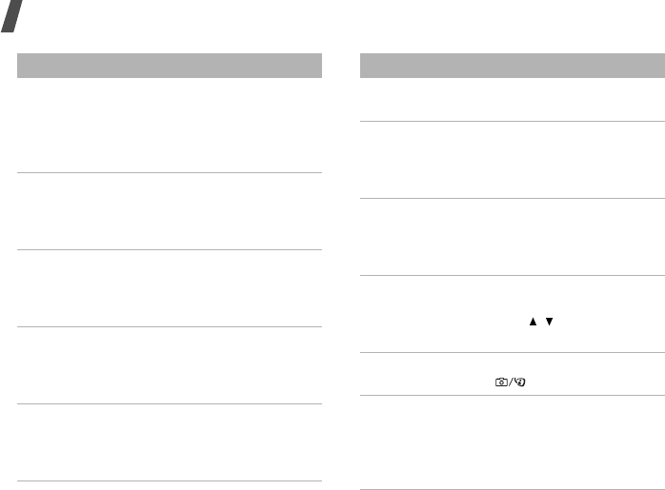The height and width of the screenshot is (490, 665).
Task: Click the first blank row in left table
Action: 170,126
